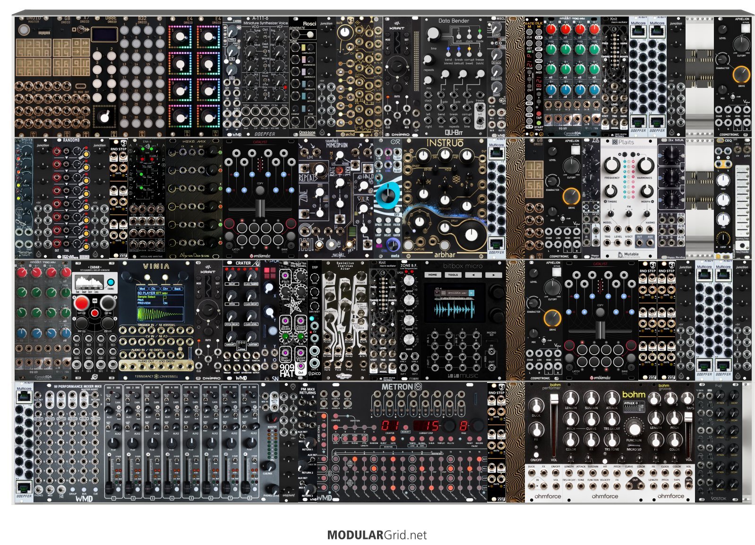Click the VOSTOK logo on the Fuji module
The height and width of the screenshot is (545, 755).
718,498
